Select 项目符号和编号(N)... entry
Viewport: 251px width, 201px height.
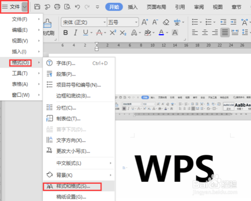pyautogui.click(x=79, y=85)
